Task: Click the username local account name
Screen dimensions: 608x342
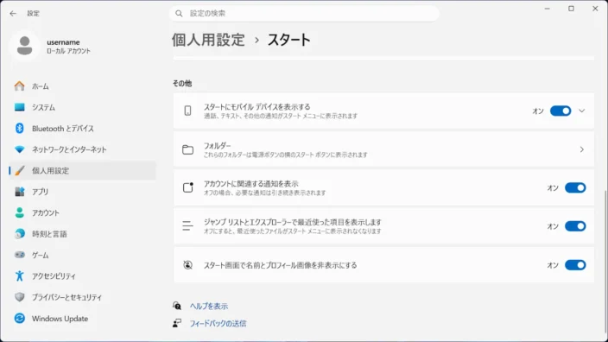Action: click(63, 41)
